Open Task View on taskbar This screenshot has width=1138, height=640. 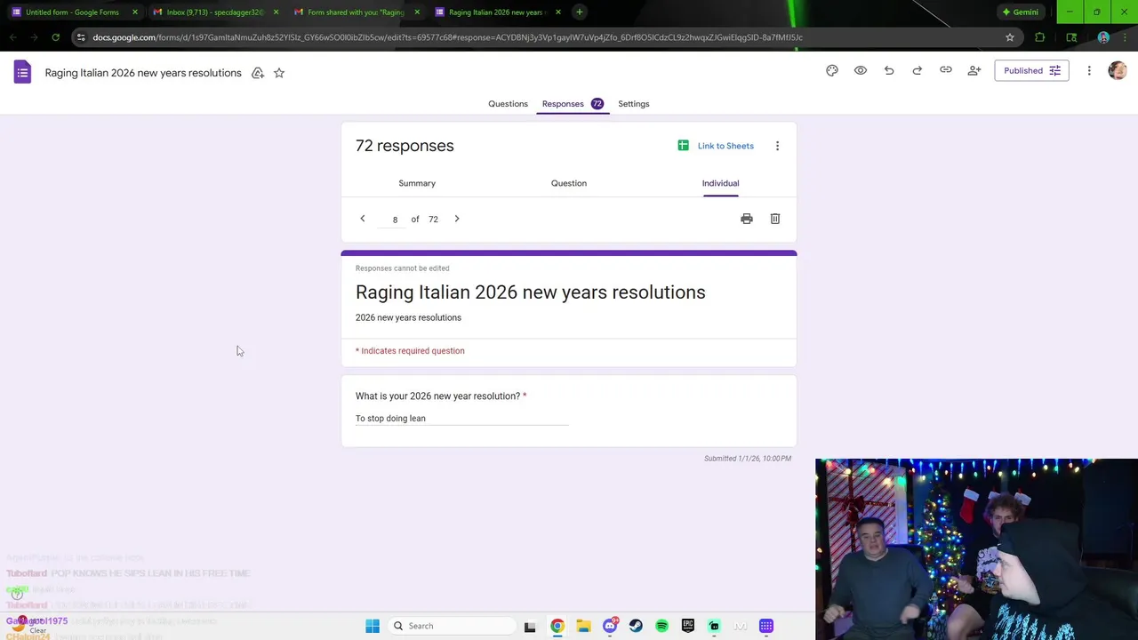pyautogui.click(x=530, y=626)
